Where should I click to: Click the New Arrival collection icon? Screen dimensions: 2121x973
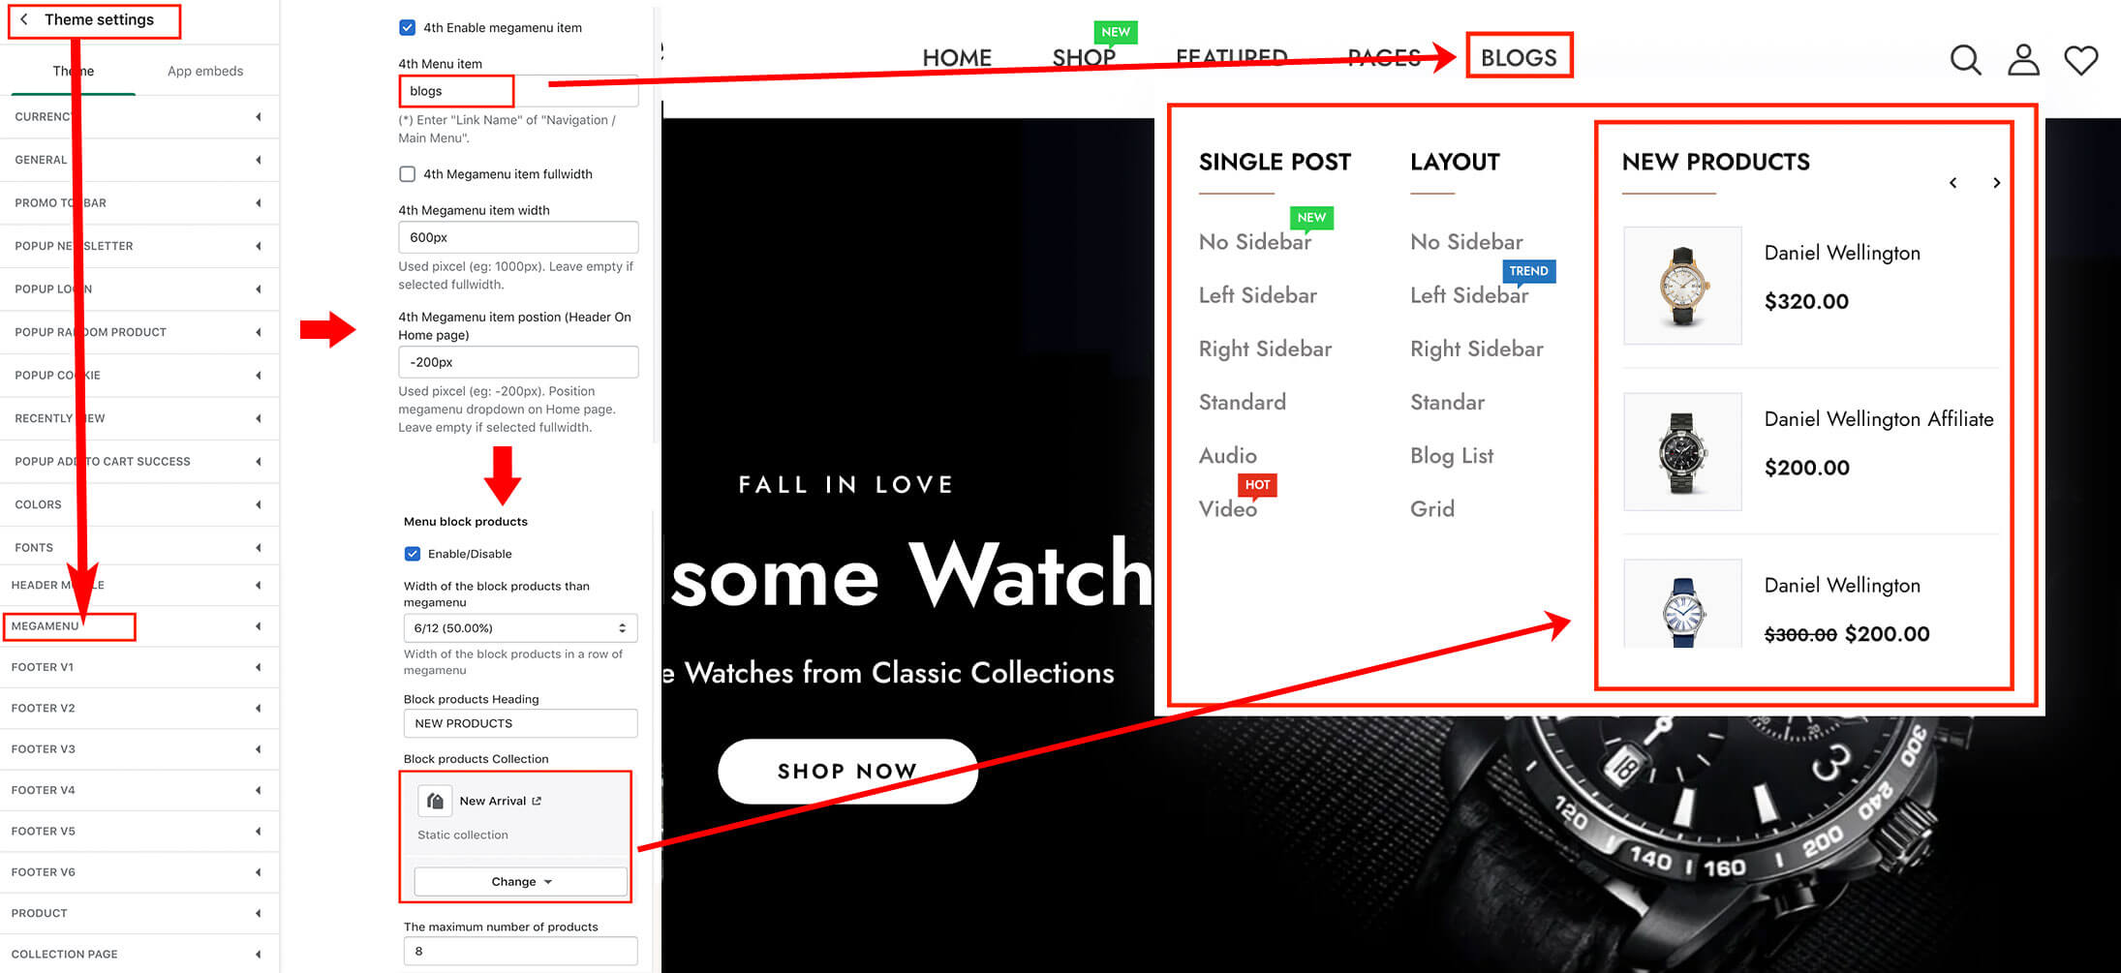coord(436,801)
